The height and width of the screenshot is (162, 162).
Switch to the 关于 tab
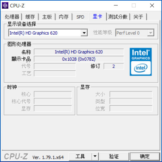138,17
